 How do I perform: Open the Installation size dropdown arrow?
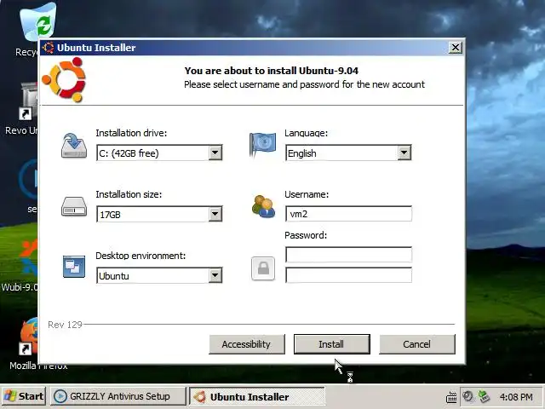215,214
